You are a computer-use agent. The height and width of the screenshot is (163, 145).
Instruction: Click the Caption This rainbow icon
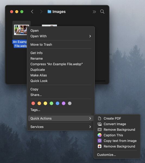(100, 135)
